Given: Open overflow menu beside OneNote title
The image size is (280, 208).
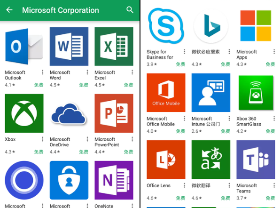Looking at the screenshot, I should 132,206.
